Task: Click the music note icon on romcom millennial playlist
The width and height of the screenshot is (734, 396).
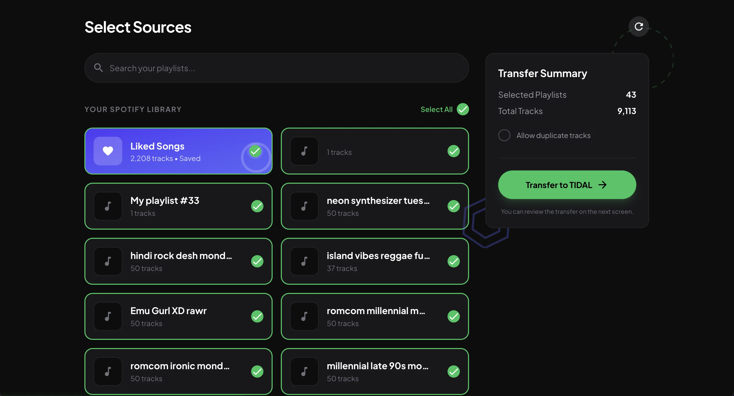Action: tap(304, 316)
